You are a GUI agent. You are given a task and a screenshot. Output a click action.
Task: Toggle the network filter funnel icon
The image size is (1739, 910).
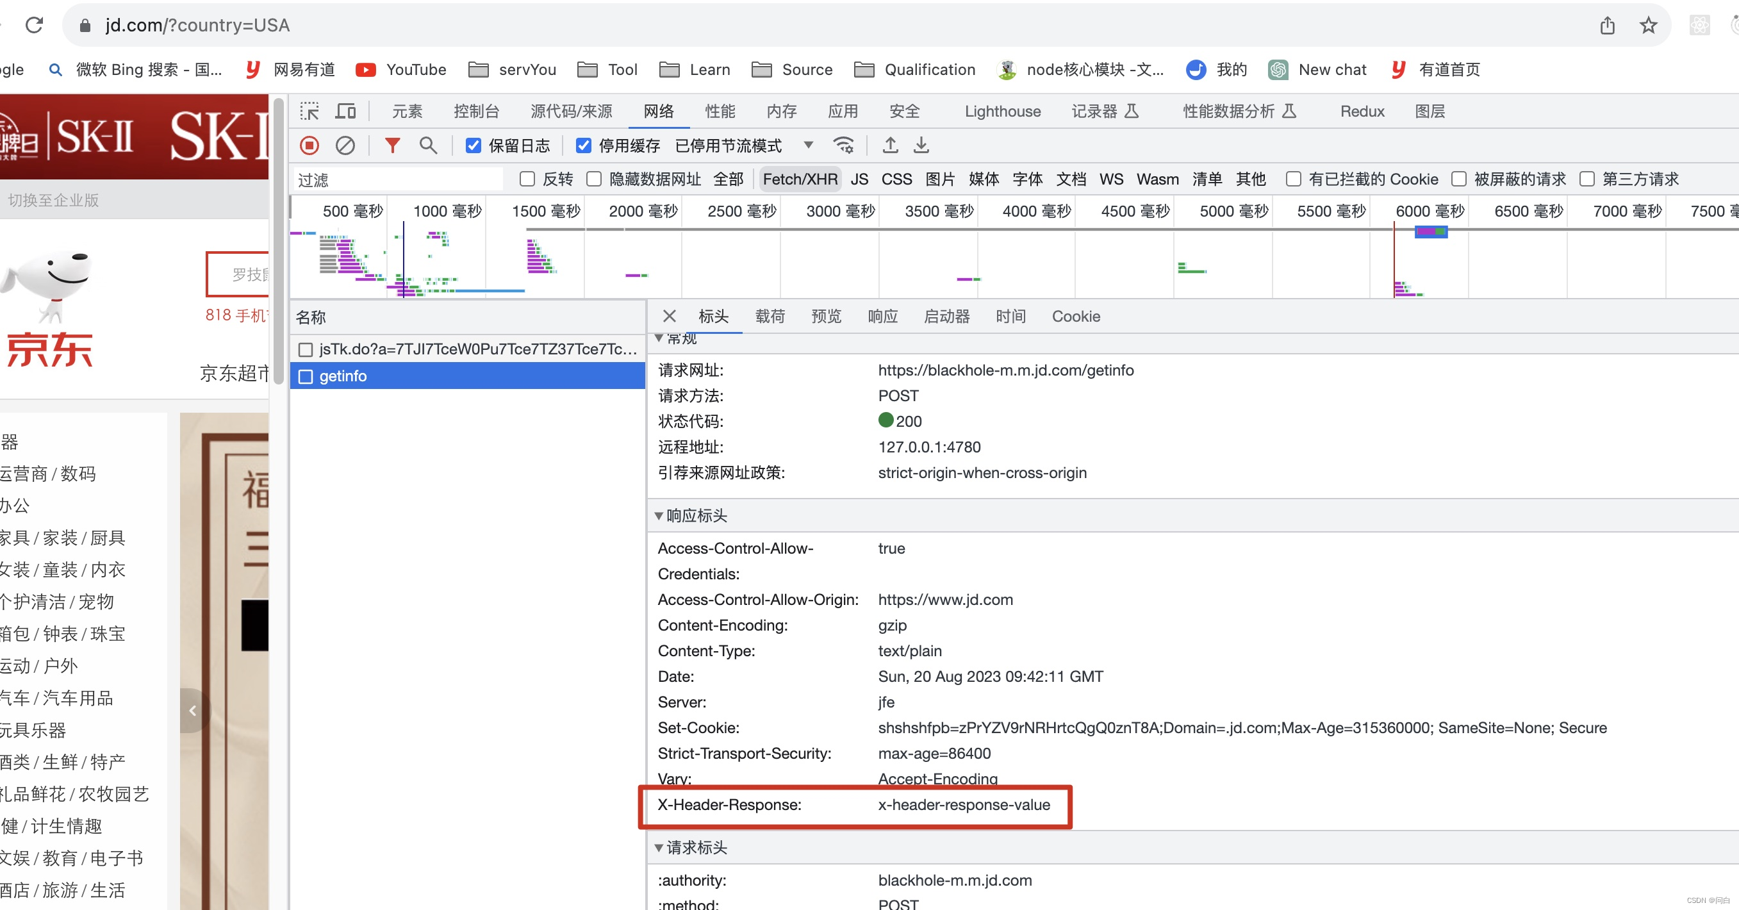[392, 145]
